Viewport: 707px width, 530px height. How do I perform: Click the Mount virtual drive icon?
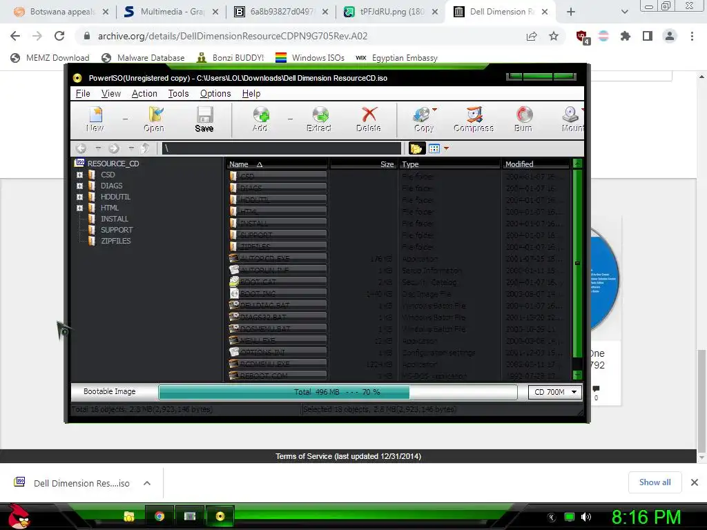570,115
